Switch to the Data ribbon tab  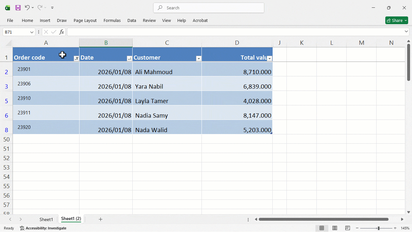click(x=132, y=20)
